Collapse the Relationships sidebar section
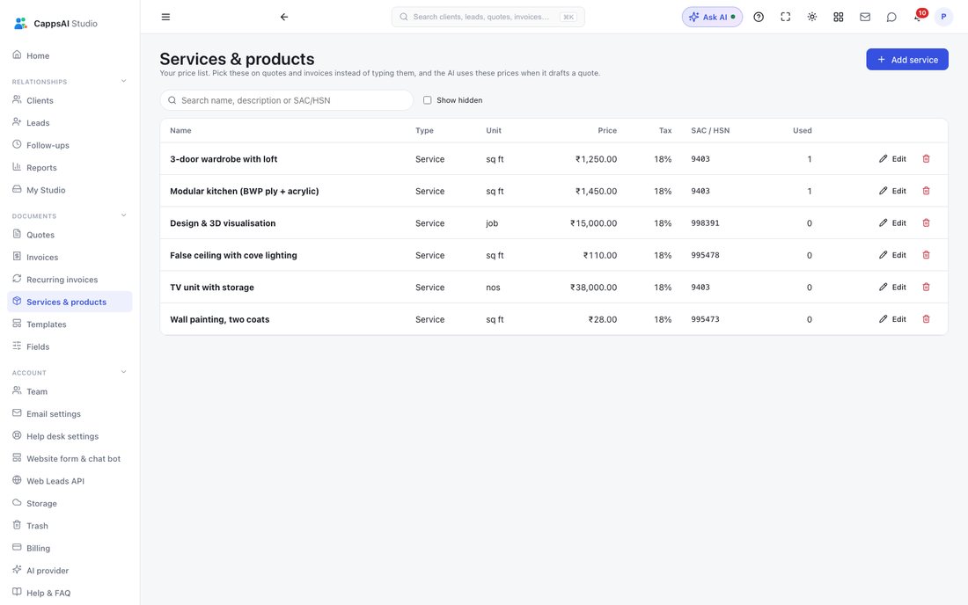The image size is (968, 605). point(123,82)
